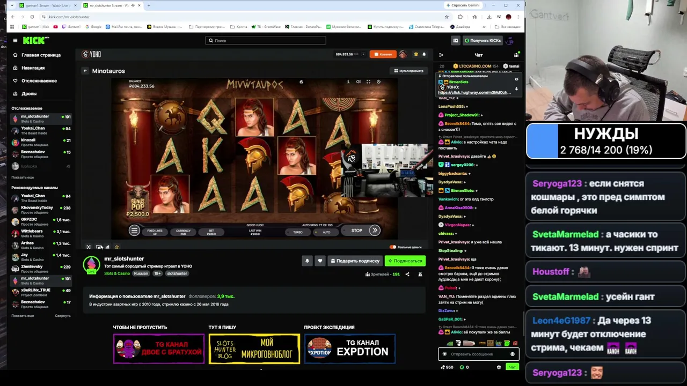Open the emoji picker in chat input

click(x=513, y=354)
